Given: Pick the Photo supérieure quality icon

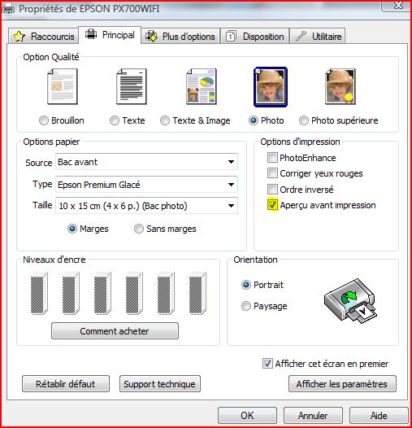Looking at the screenshot, I should [x=340, y=86].
